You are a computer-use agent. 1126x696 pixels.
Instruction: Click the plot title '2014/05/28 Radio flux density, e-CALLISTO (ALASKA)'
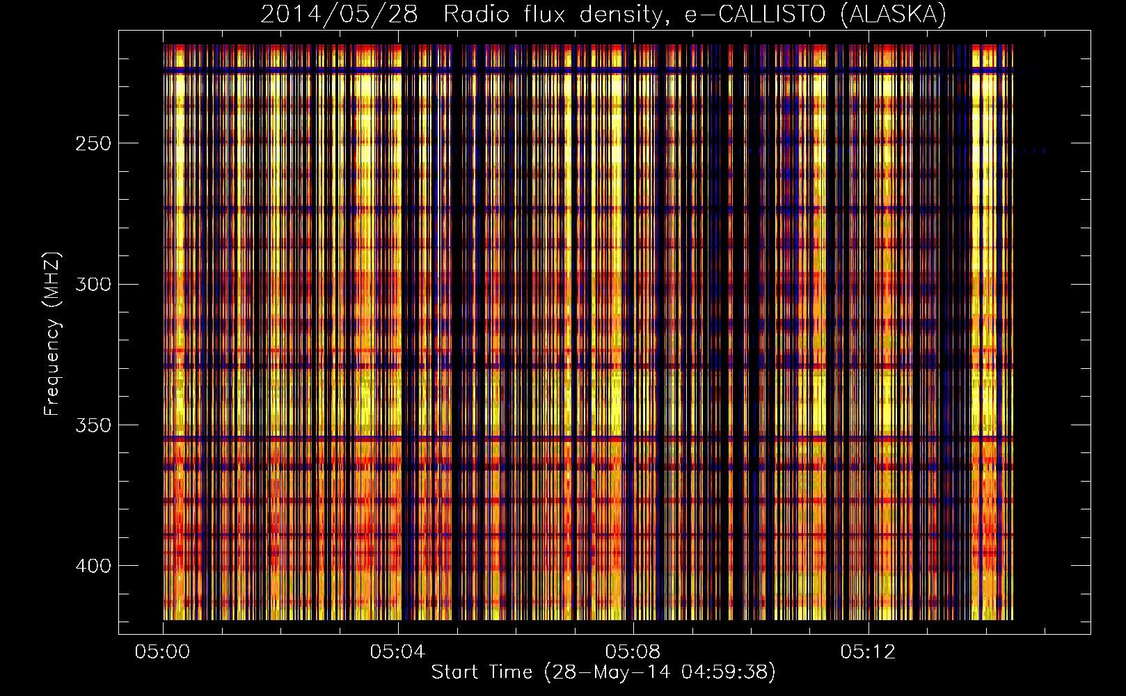pos(603,14)
